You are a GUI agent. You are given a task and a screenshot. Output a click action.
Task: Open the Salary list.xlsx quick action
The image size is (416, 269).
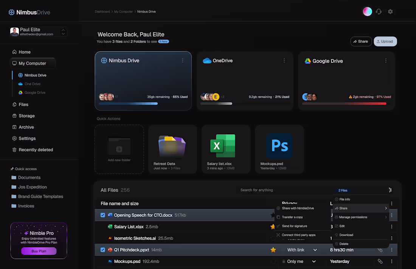coord(226,149)
